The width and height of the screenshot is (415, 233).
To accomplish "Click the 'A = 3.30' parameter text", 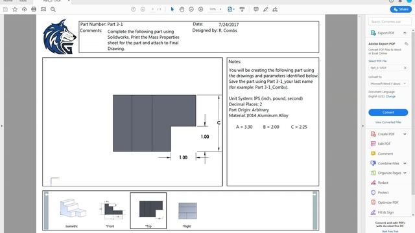I will (x=244, y=127).
